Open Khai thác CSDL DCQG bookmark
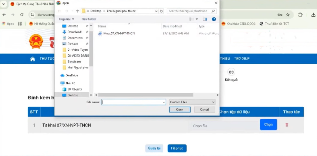 [x=239, y=24]
